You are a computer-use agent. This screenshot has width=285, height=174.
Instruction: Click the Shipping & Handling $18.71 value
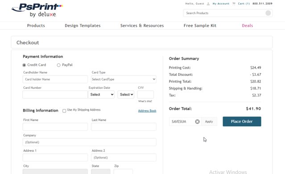pyautogui.click(x=256, y=88)
